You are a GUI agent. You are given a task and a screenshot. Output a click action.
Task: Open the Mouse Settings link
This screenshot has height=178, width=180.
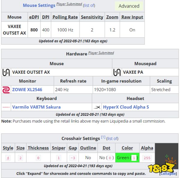point(39,5)
